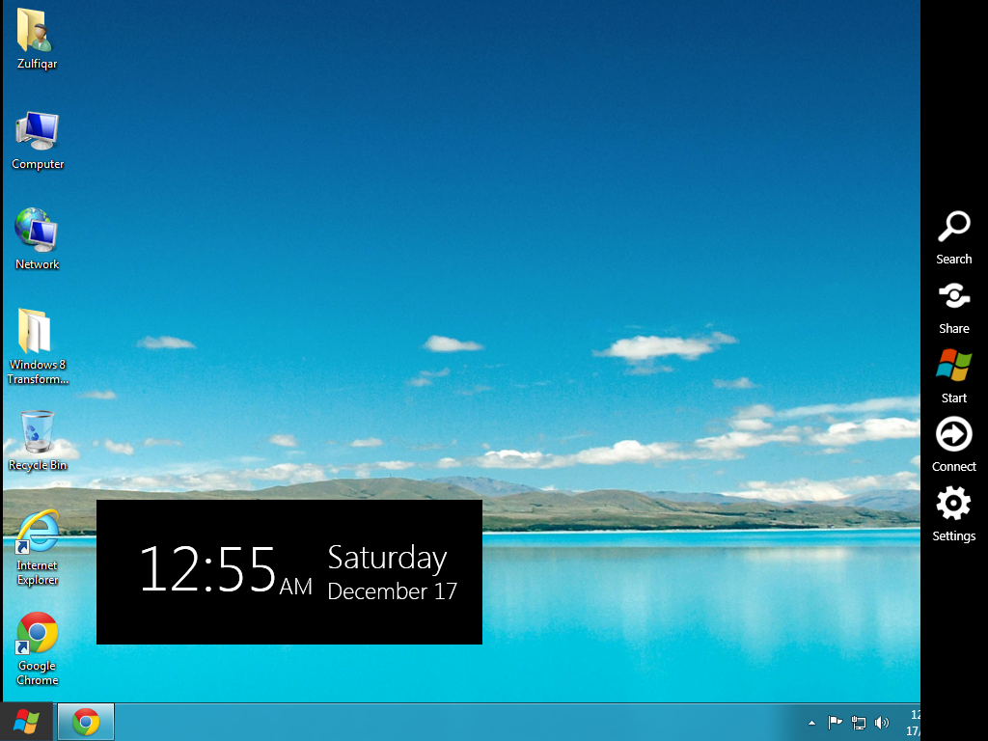
Task: Open the Zulfiqar user folder
Action: coord(35,34)
